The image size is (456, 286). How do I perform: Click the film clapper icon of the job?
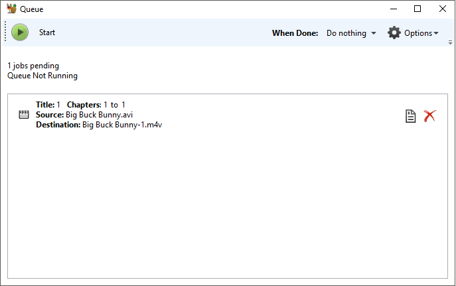click(x=25, y=115)
